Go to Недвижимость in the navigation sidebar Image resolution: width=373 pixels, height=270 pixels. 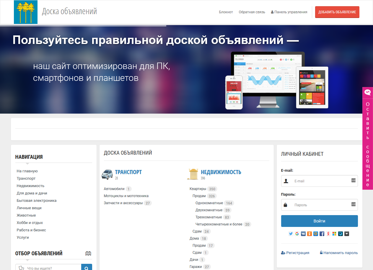pyautogui.click(x=30, y=186)
